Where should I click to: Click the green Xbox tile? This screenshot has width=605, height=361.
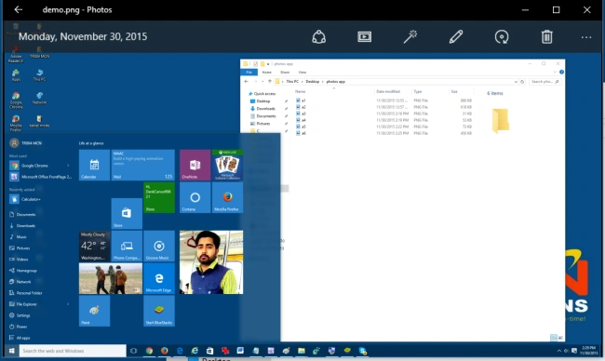coord(159,197)
